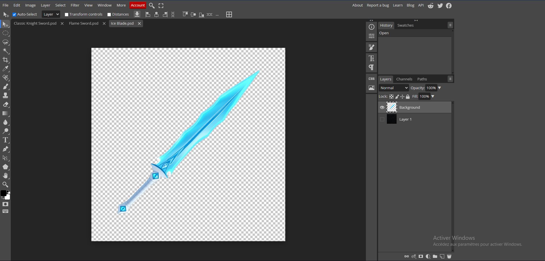Enable the Transform controls checkbox
The height and width of the screenshot is (261, 545).
pos(66,14)
